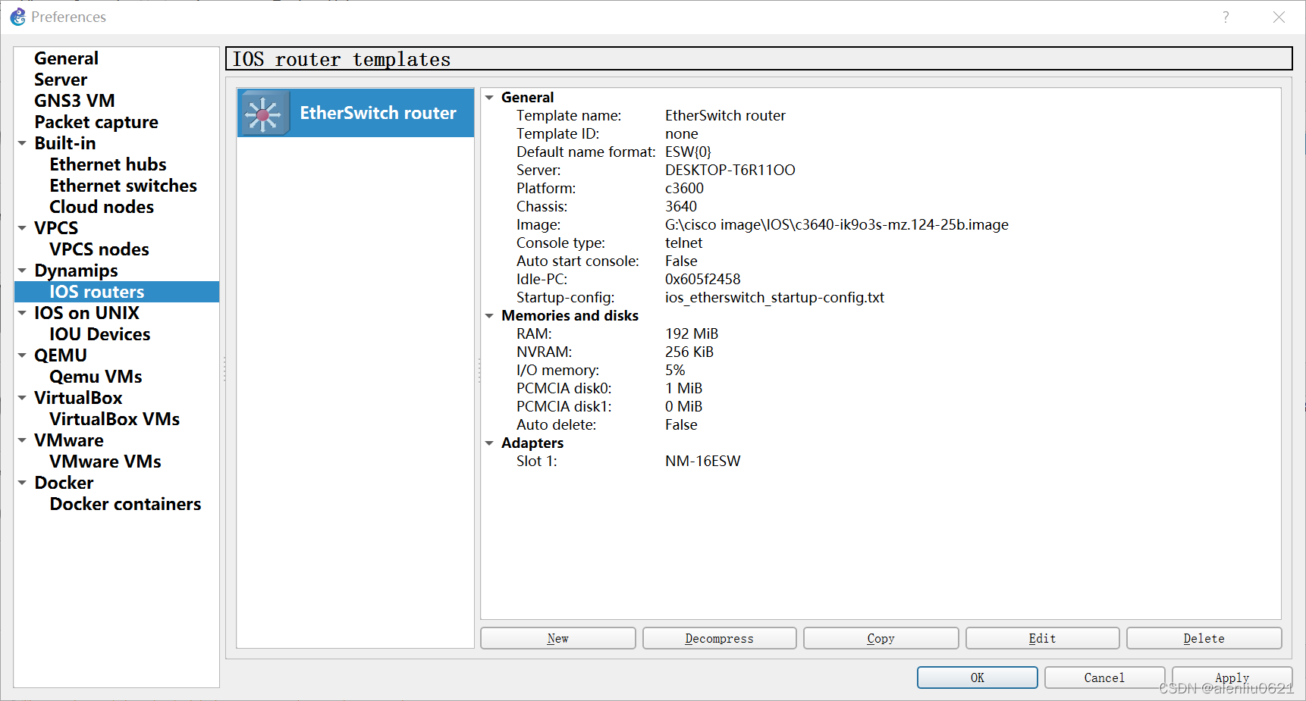Image resolution: width=1306 pixels, height=701 pixels.
Task: Click the Slot 1 value NM-16ESW
Action: 703,462
